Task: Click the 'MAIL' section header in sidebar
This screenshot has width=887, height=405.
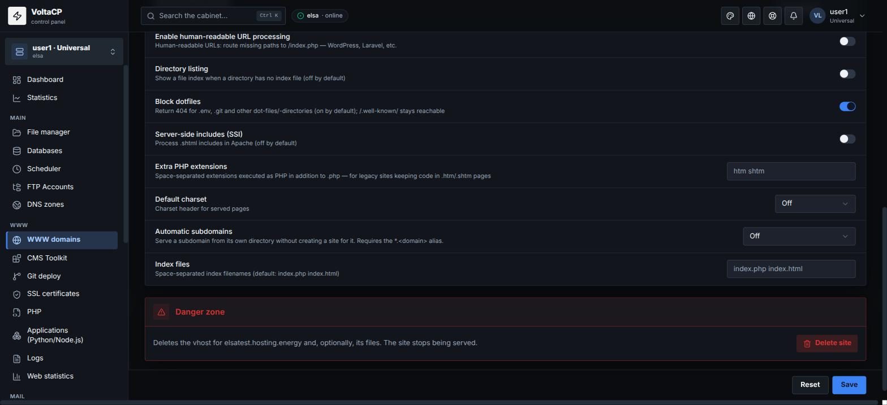Action: [17, 397]
